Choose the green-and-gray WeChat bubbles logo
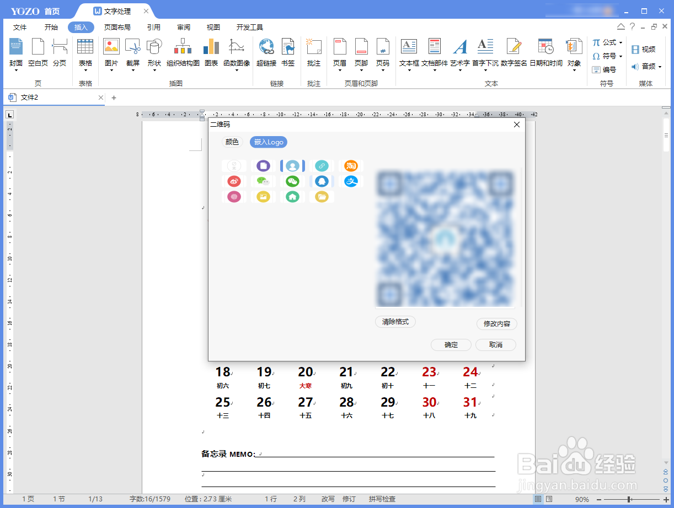The width and height of the screenshot is (674, 508). [x=264, y=181]
